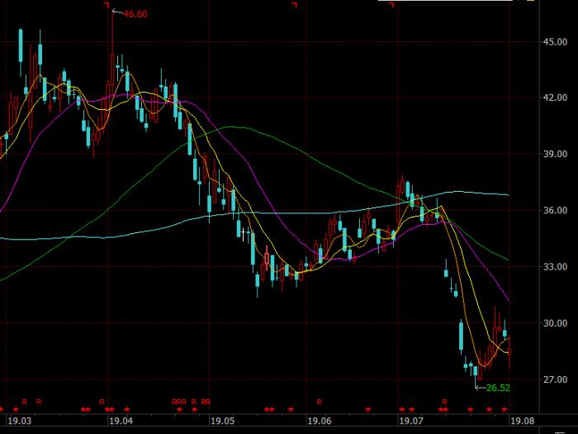Viewport: 578px width, 434px height.
Task: Click the 19.04 date label
Action: click(121, 421)
